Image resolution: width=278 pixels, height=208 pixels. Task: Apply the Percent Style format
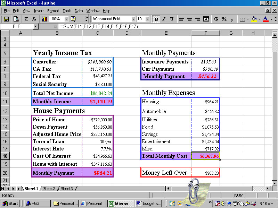point(224,19)
